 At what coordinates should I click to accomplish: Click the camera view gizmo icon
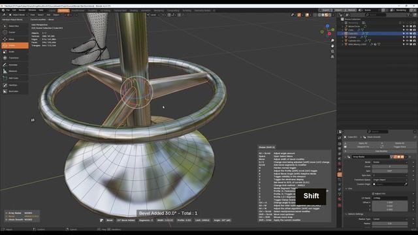[332, 51]
